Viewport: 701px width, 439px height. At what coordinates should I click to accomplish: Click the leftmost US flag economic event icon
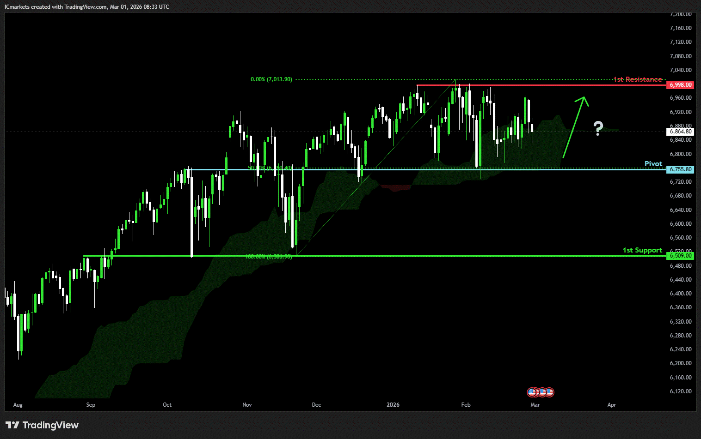532,392
